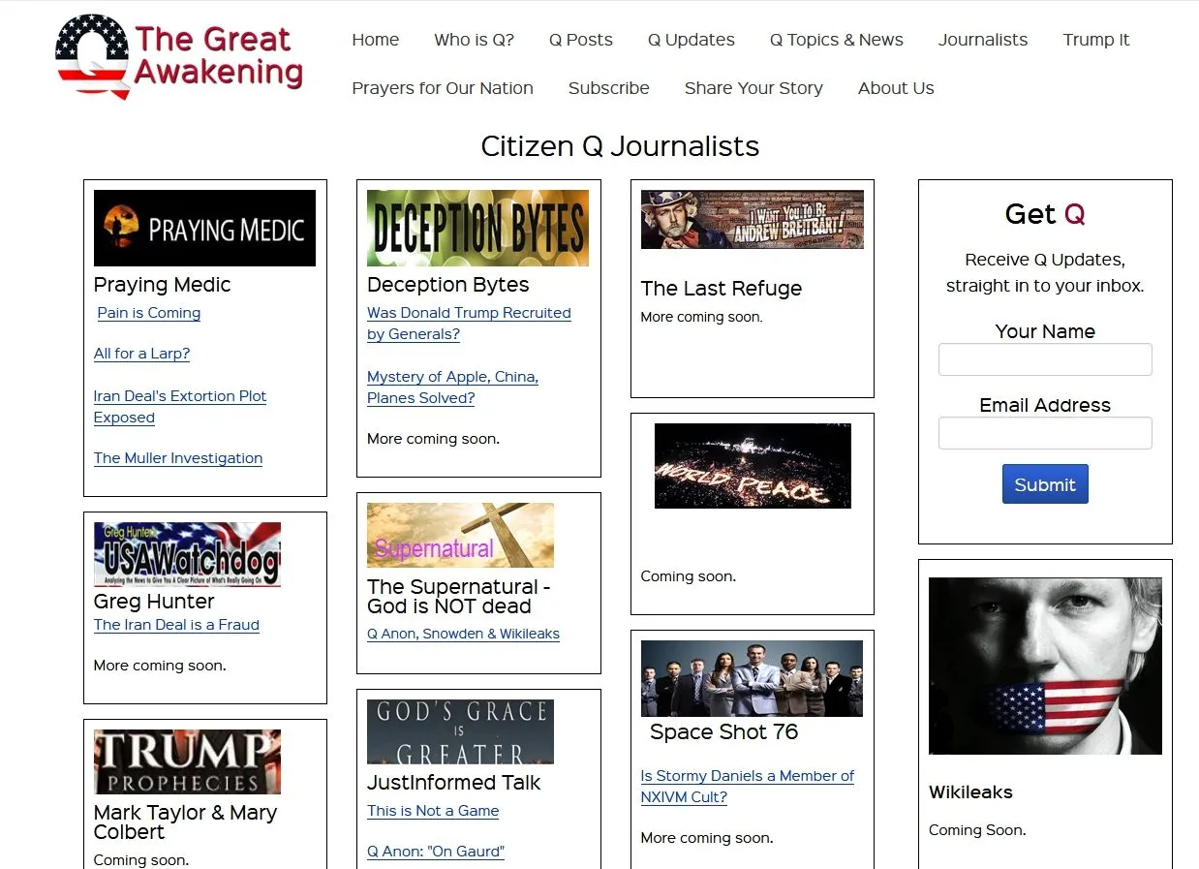Open Q Topics & News menu

[837, 40]
